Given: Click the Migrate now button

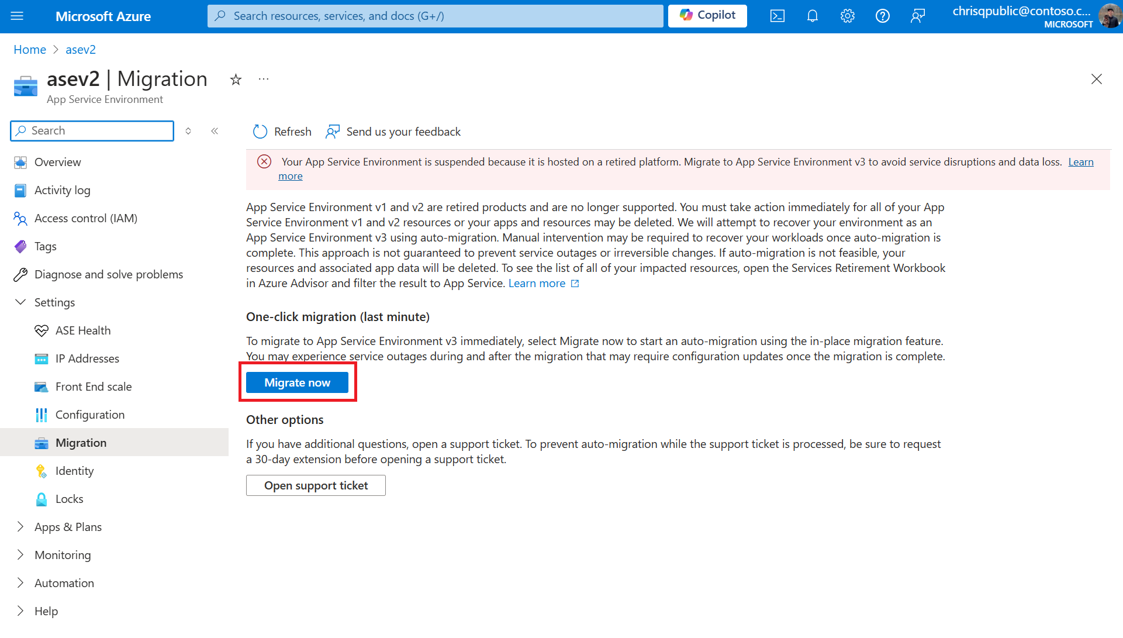Looking at the screenshot, I should pos(297,382).
